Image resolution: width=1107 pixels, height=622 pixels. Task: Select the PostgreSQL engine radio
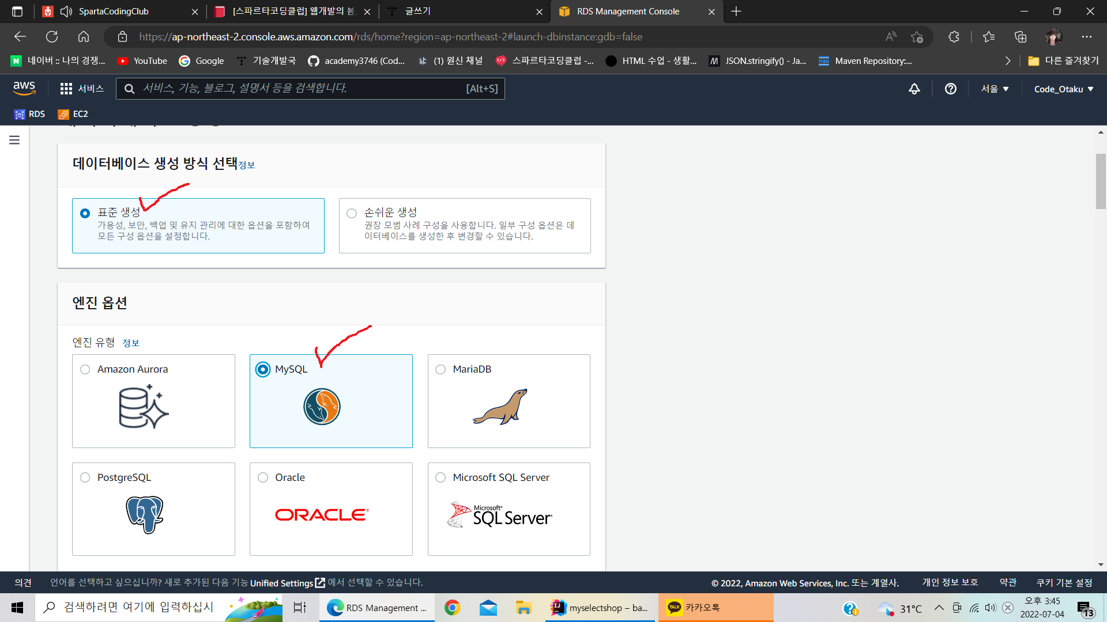click(x=85, y=477)
